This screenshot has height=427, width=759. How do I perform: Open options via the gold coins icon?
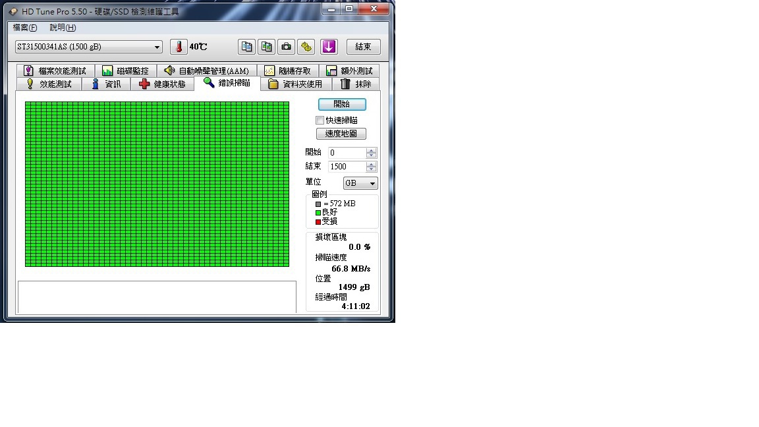pos(306,47)
